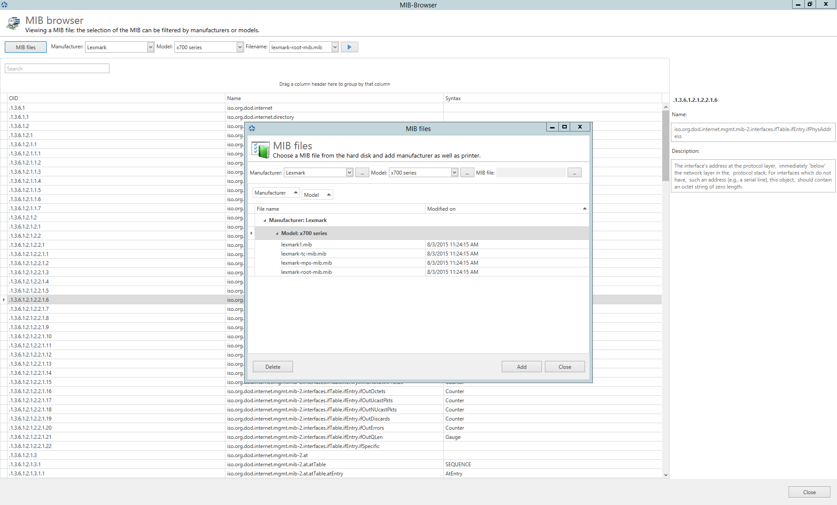Open the Filename dropdown list

(335, 47)
